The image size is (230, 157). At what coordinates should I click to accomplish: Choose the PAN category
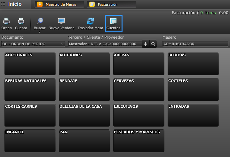click(x=84, y=141)
